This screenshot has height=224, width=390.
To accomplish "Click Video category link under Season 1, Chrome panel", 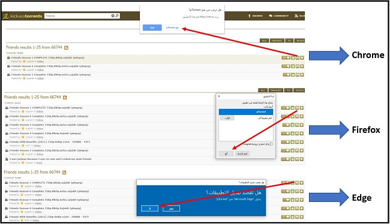I will [x=41, y=61].
